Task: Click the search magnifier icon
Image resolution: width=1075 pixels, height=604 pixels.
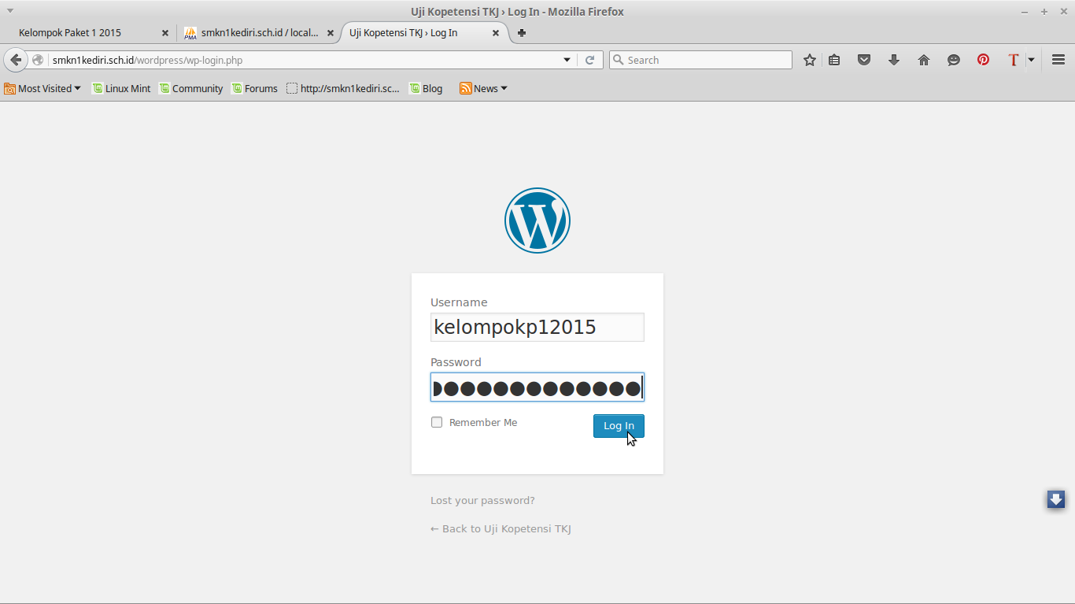Action: tap(619, 60)
